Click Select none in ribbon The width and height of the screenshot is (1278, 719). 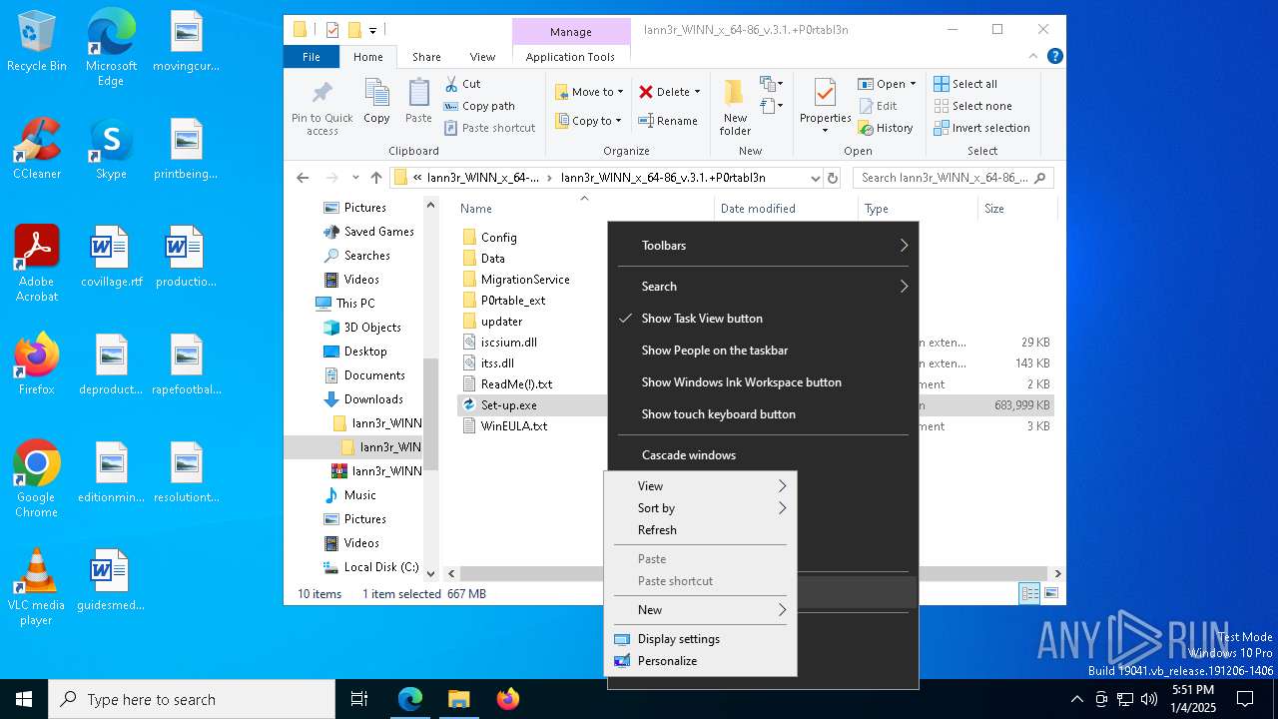click(x=972, y=106)
